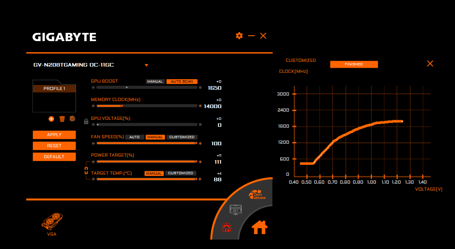The image size is (455, 249).
Task: Click the FINISHED button on curve panel
Action: (x=354, y=64)
